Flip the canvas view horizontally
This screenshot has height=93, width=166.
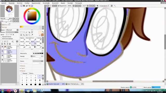[98, 6]
